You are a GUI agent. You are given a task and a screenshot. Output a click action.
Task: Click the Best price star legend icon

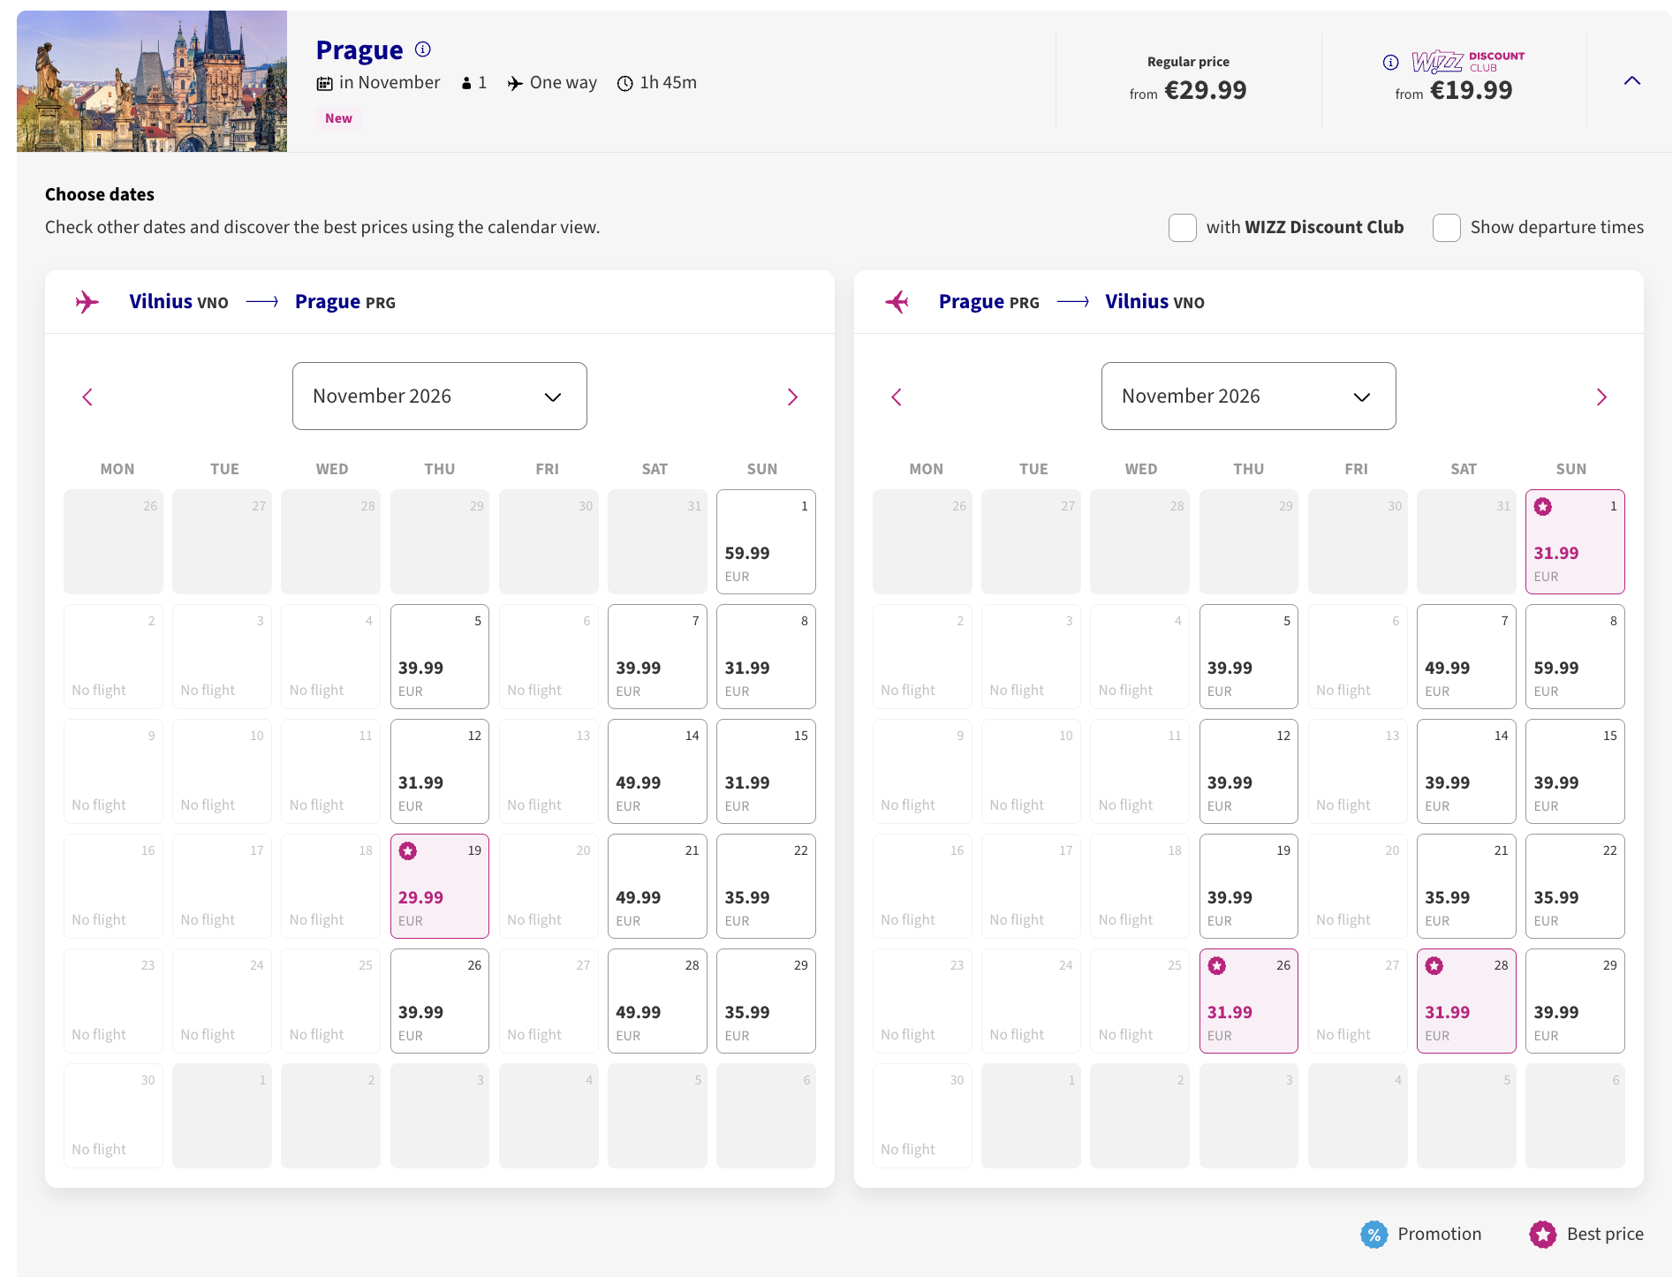[1542, 1234]
